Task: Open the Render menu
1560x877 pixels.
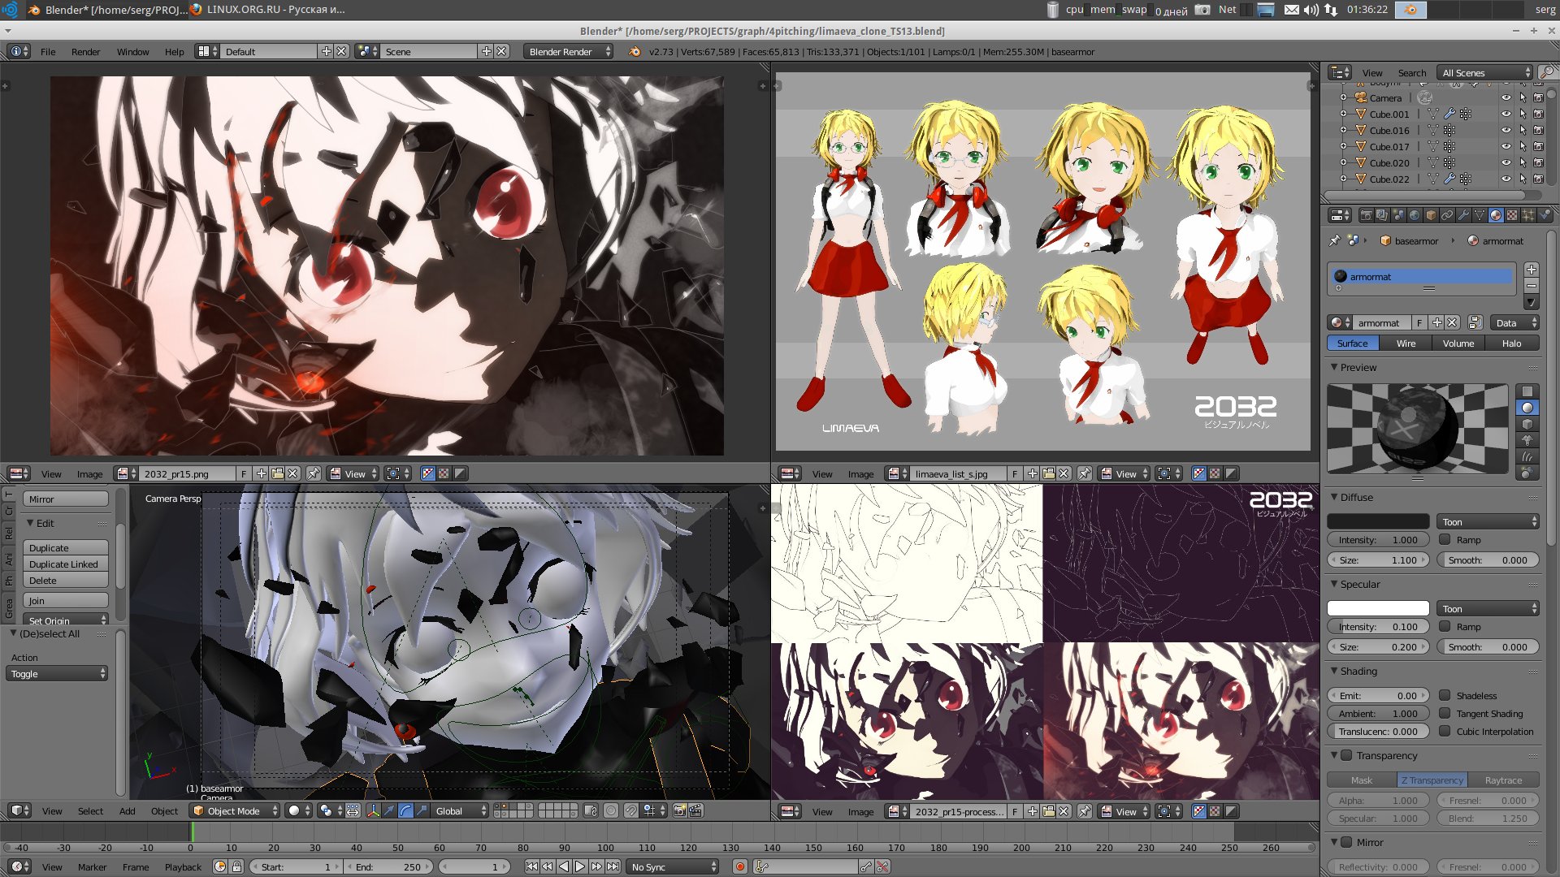Action: tap(85, 52)
